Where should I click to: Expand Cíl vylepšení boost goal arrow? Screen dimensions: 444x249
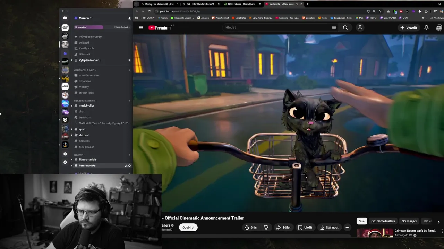click(x=129, y=27)
